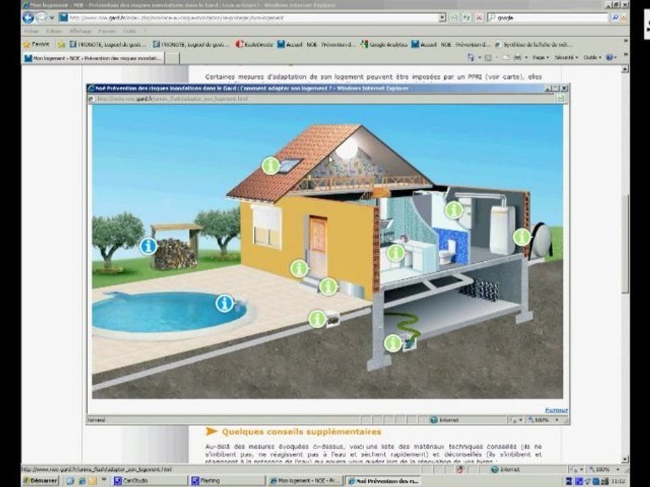Click the browser Forward arrow button
Viewport: 650px width, 487px height.
41,18
